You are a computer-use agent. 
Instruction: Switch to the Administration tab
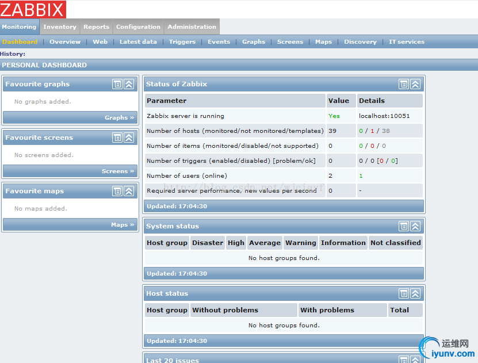coord(192,27)
